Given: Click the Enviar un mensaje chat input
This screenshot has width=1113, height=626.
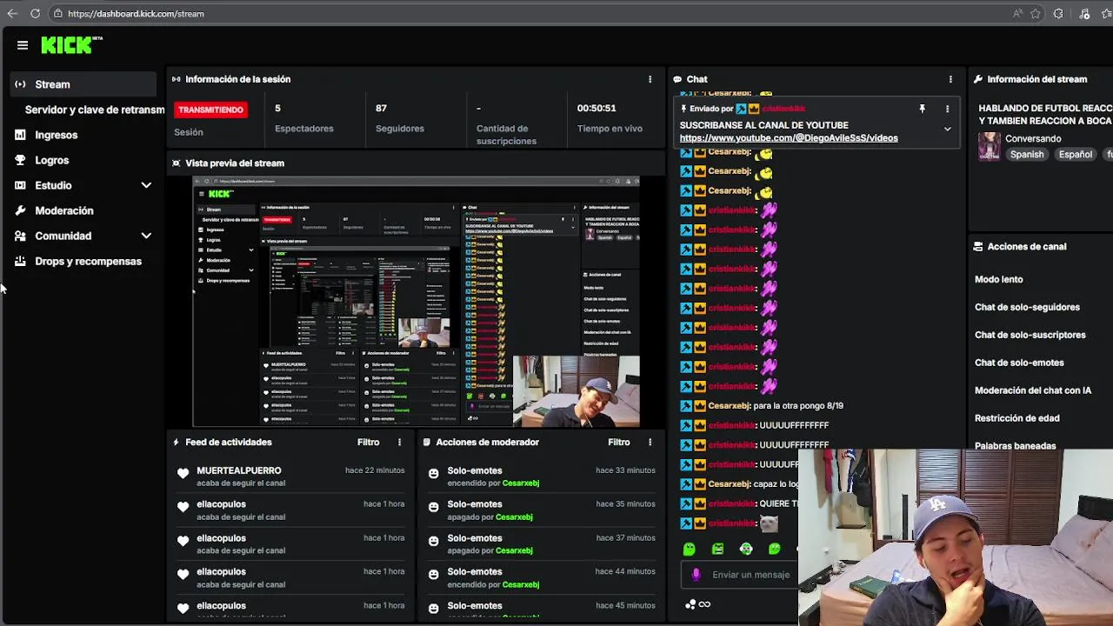Looking at the screenshot, I should point(751,575).
